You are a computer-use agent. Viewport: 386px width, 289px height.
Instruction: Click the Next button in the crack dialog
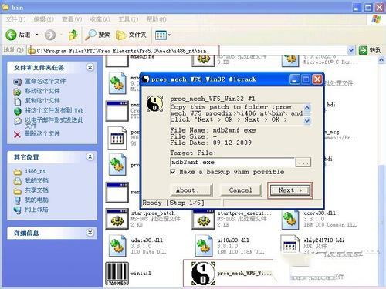point(290,190)
